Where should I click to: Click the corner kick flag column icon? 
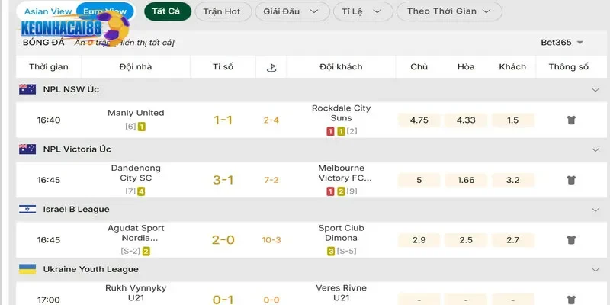pos(271,67)
